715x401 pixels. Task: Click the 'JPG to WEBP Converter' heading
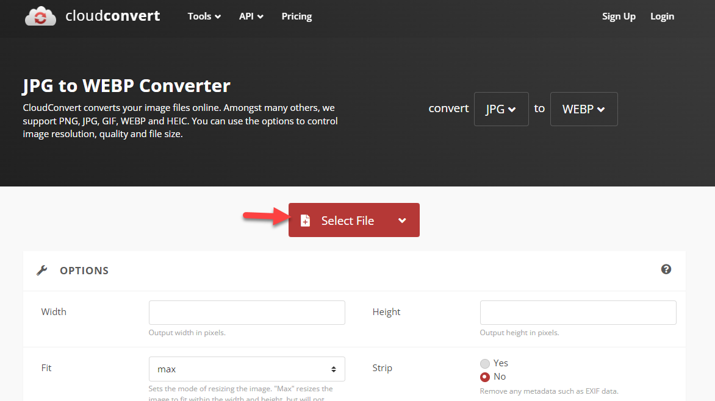pos(127,86)
